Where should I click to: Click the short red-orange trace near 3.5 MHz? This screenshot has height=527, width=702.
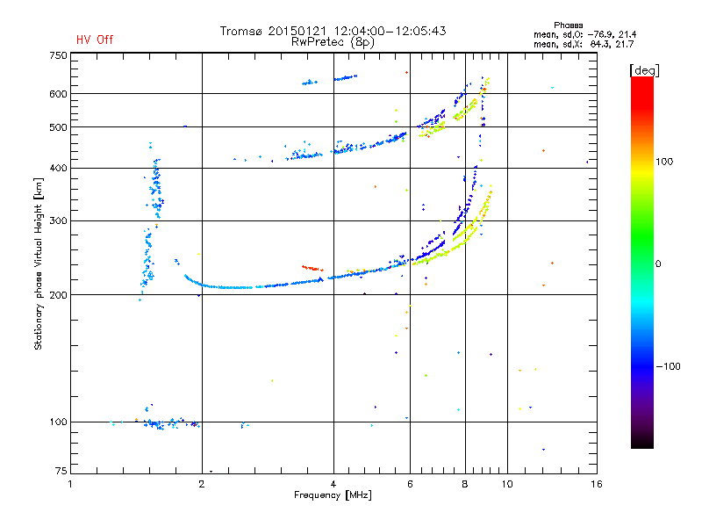coord(312,269)
